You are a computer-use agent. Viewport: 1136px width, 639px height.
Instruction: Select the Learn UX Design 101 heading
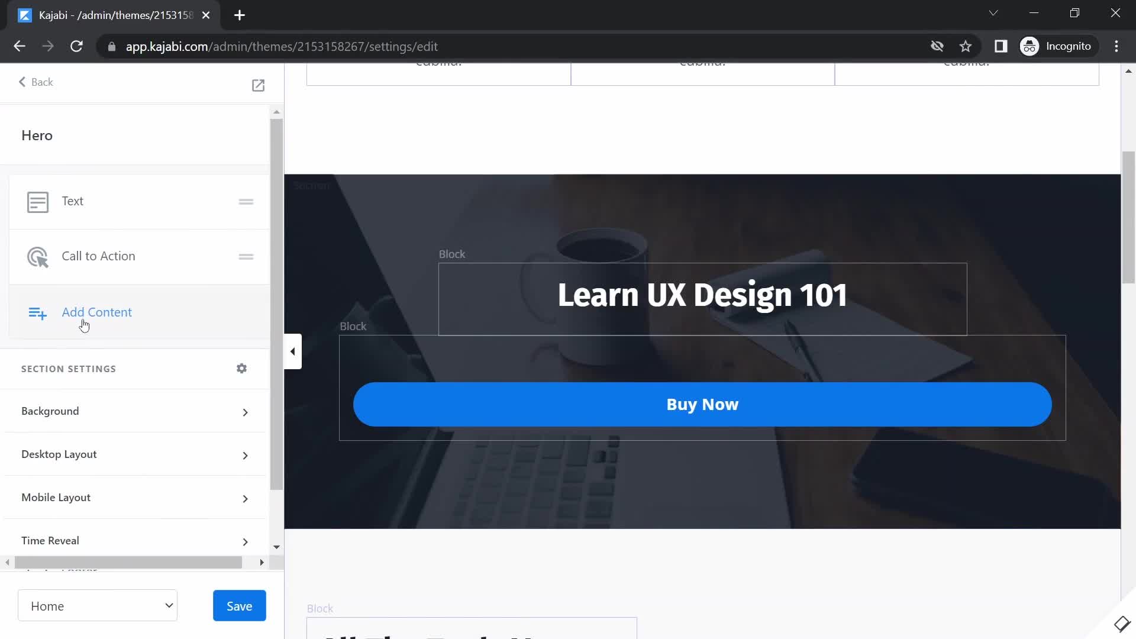[702, 295]
